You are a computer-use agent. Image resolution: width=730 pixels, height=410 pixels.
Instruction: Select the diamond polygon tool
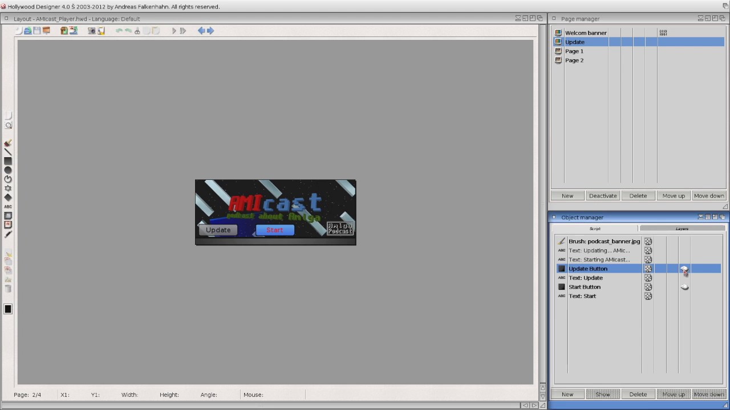point(8,198)
